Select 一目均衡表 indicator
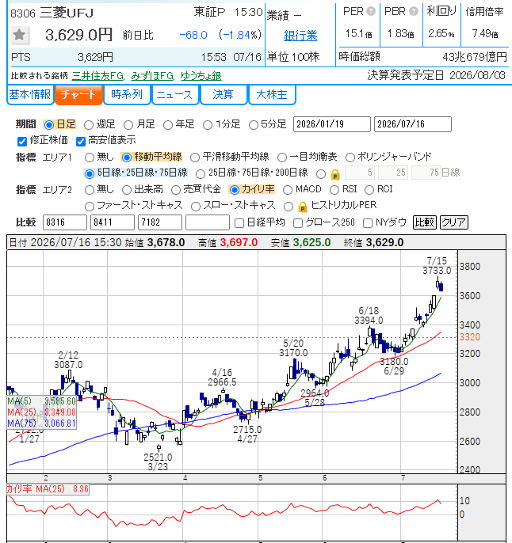Viewport: 512px width, 543px height. click(282, 158)
